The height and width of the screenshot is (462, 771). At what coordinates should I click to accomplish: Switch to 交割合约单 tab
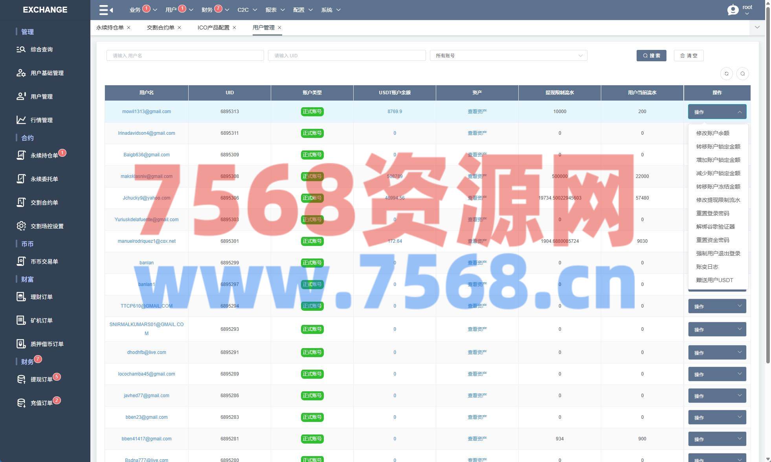[x=160, y=27]
